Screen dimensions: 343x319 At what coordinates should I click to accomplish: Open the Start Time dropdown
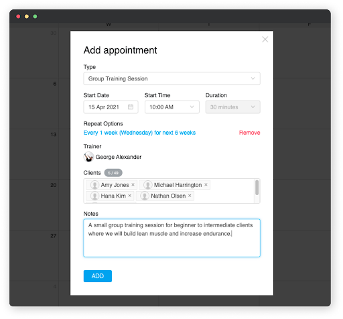point(172,107)
